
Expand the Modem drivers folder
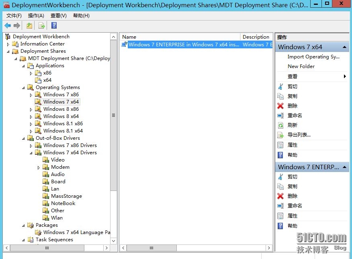[39, 168]
